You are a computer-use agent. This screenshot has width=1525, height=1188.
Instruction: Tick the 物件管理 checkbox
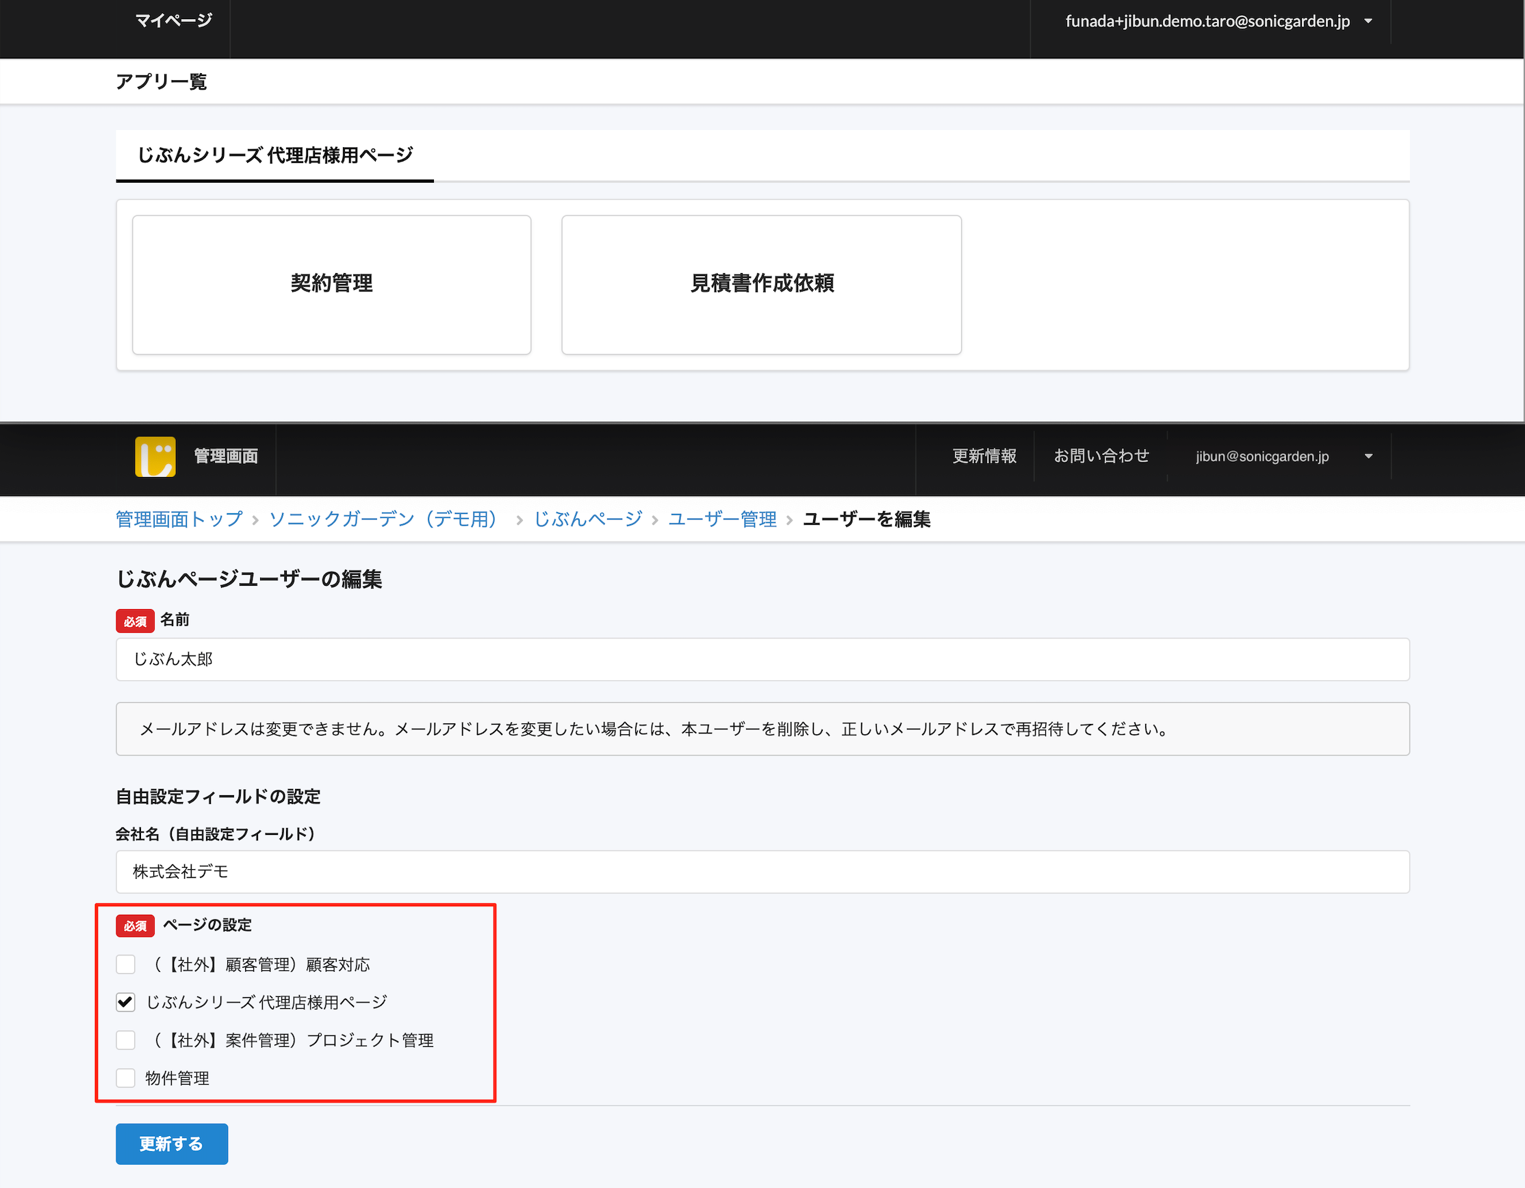click(126, 1078)
